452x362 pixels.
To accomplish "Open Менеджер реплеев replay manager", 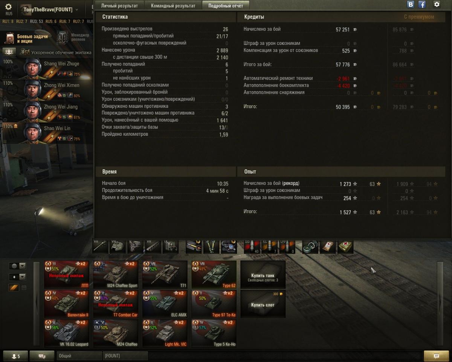I will (x=74, y=38).
